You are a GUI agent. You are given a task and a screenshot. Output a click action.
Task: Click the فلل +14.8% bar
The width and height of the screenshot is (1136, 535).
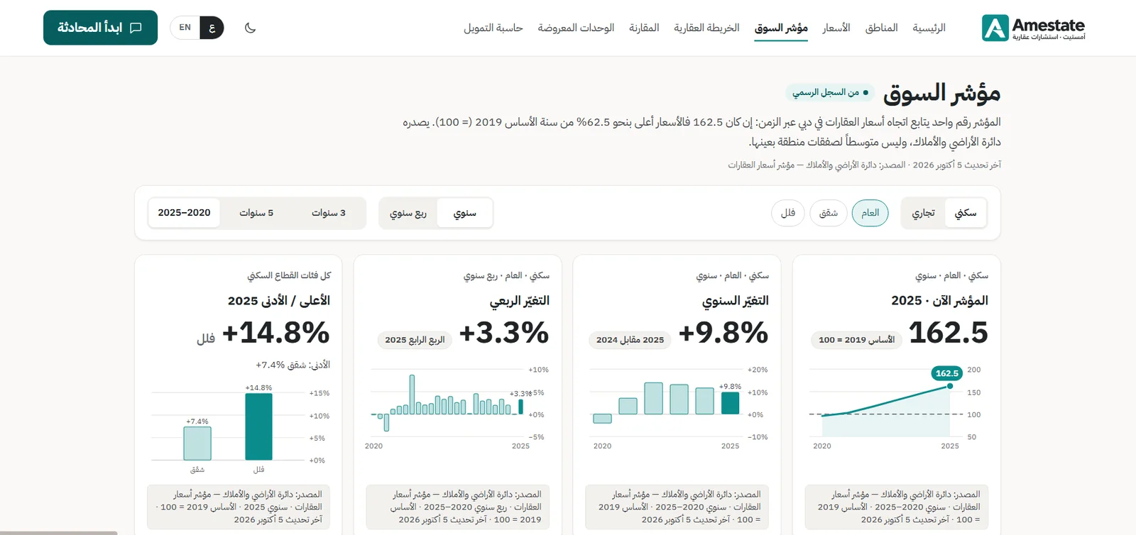pos(258,426)
